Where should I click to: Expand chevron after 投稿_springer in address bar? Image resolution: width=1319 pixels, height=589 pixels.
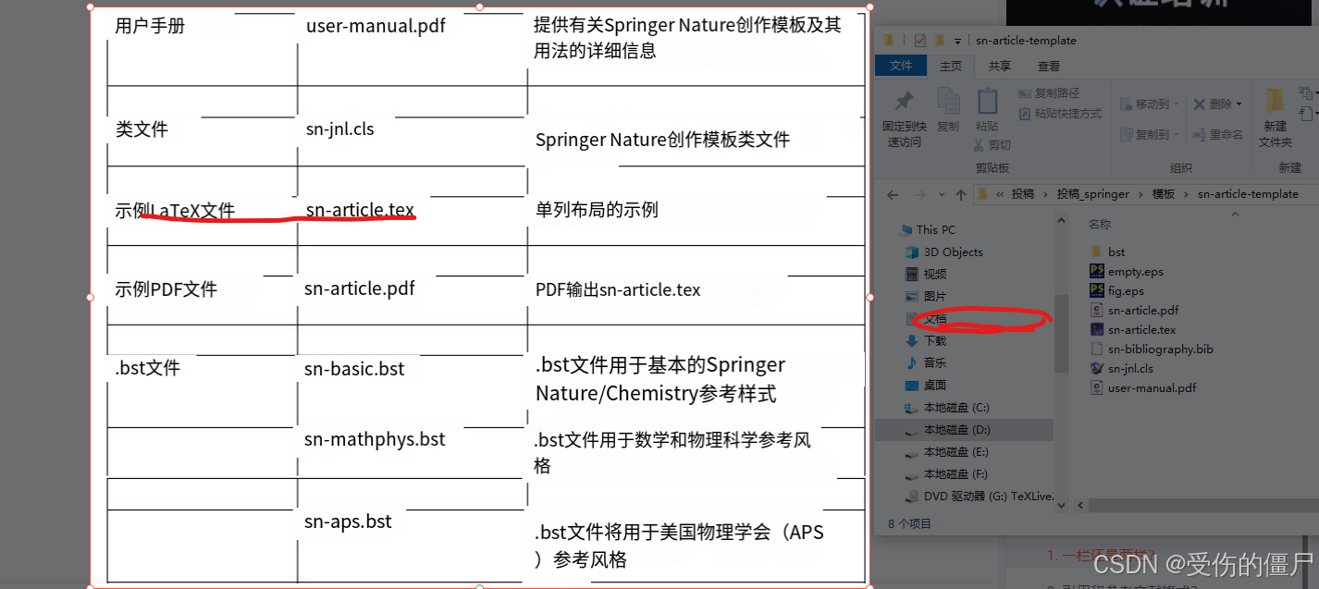[1140, 194]
